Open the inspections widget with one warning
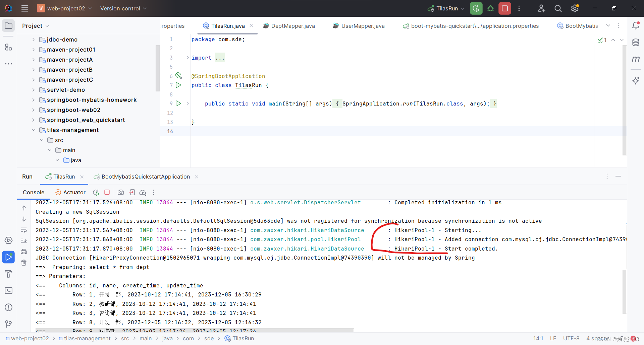This screenshot has width=644, height=345. (x=602, y=40)
